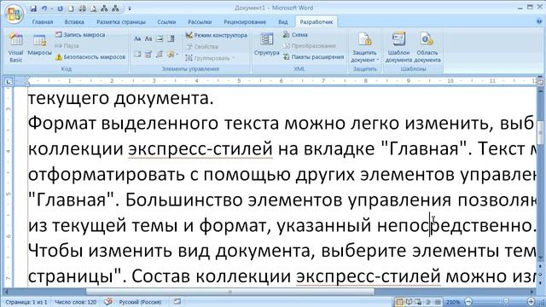Open legacy tools dropdown in controls group
This screenshot has width=546, height=307.
[x=172, y=55]
